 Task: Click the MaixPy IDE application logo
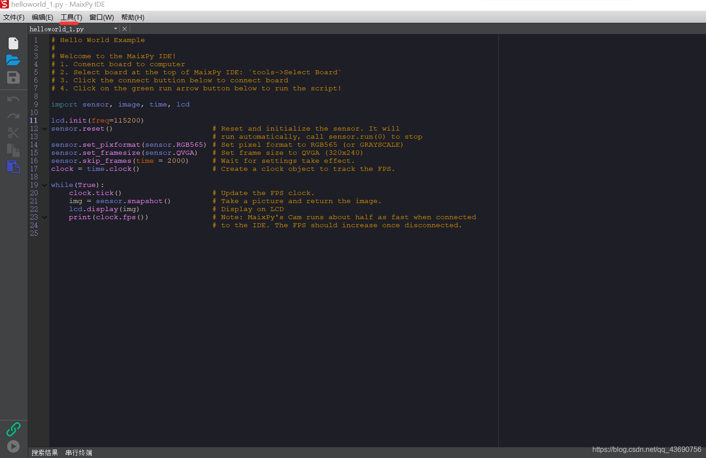(x=4, y=4)
